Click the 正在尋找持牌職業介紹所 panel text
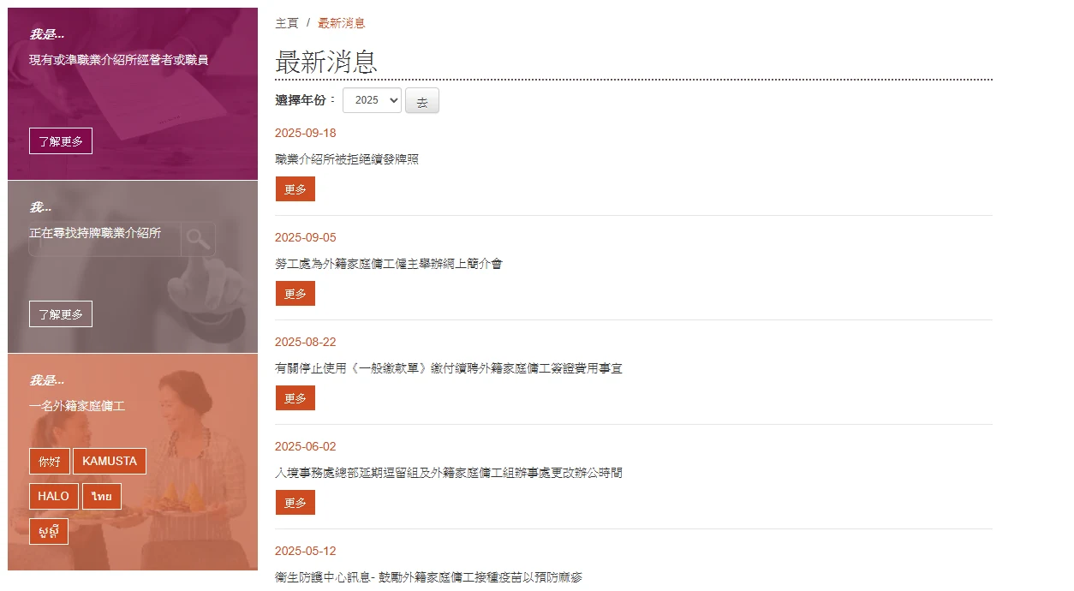Viewport: 1074px width, 591px height. (x=95, y=233)
